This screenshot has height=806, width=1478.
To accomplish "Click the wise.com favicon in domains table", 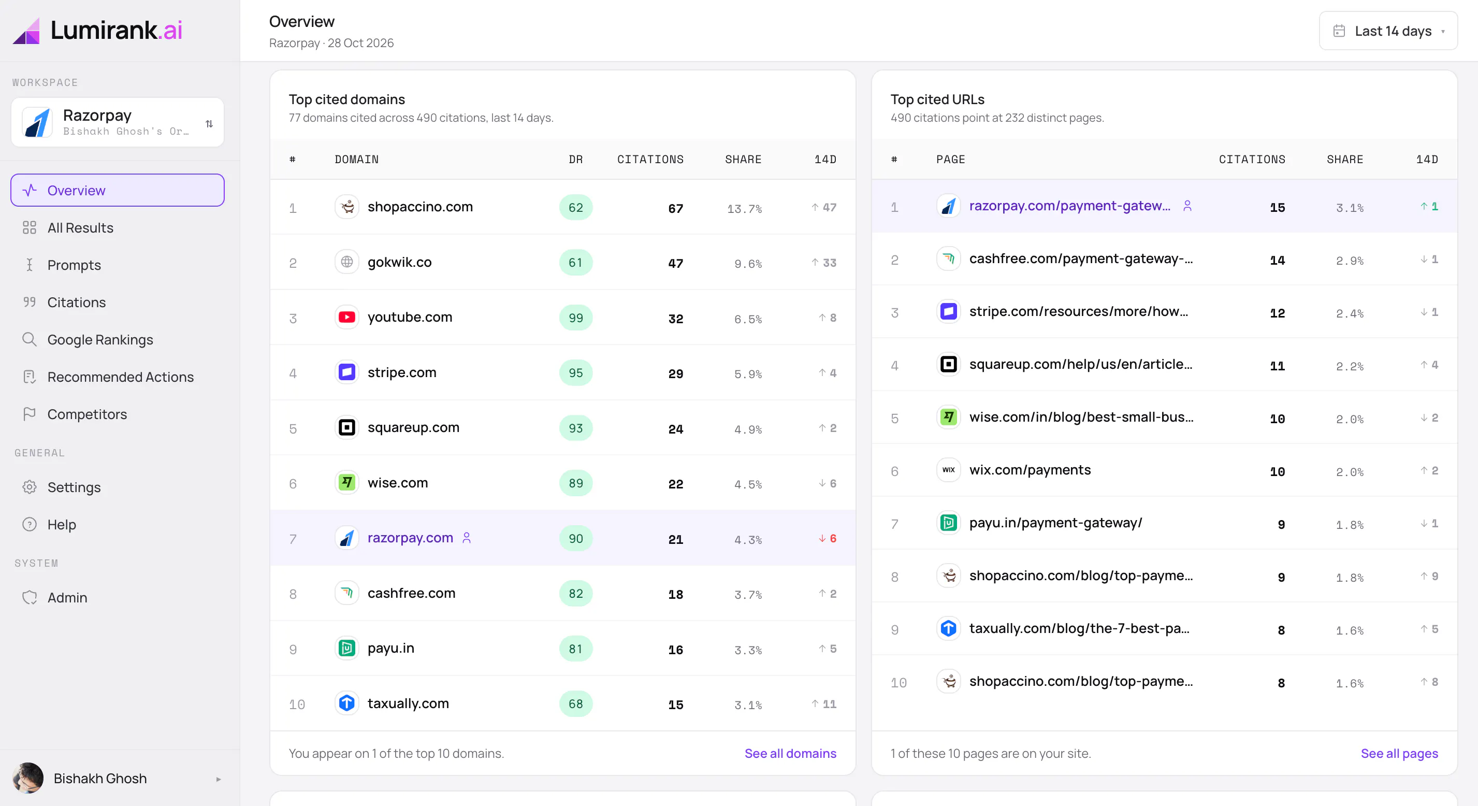I will 347,483.
